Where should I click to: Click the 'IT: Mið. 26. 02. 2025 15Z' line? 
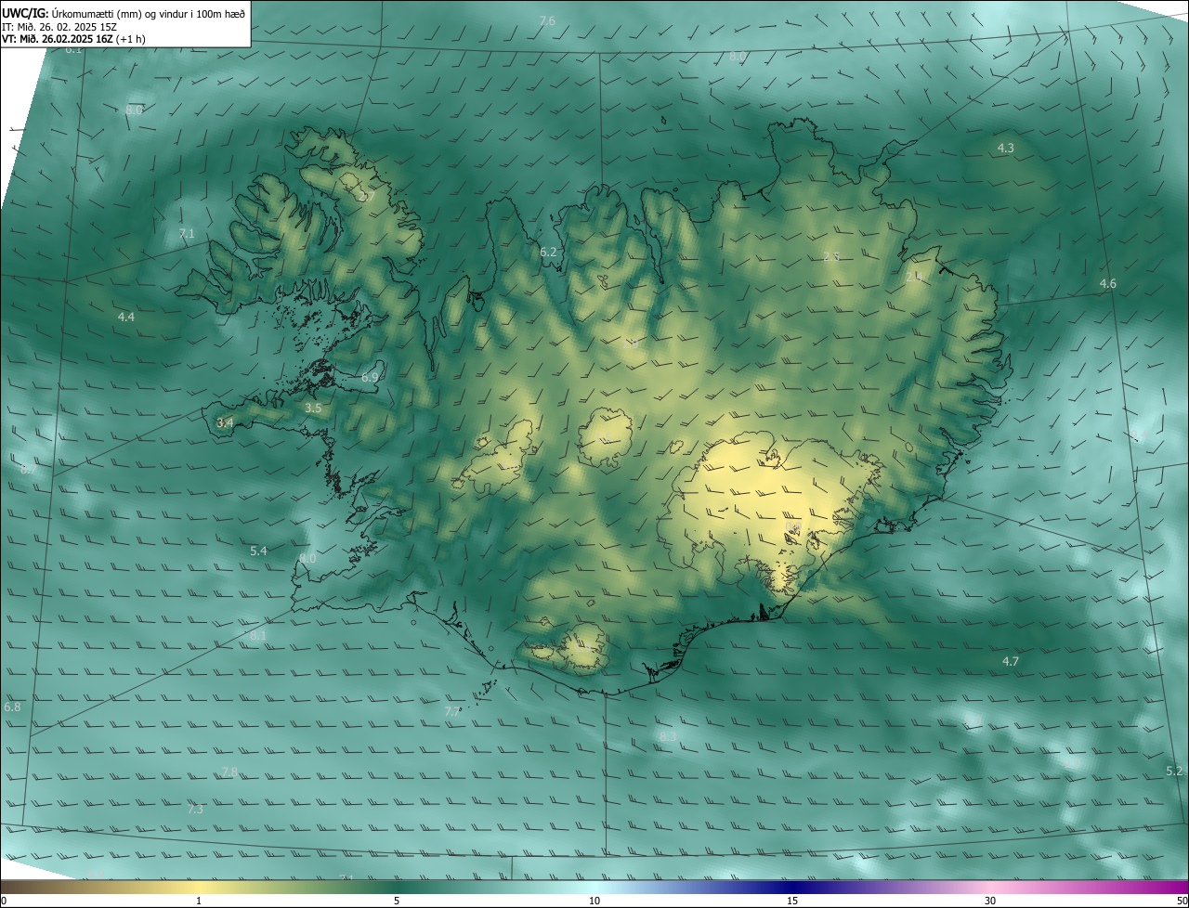click(x=58, y=26)
